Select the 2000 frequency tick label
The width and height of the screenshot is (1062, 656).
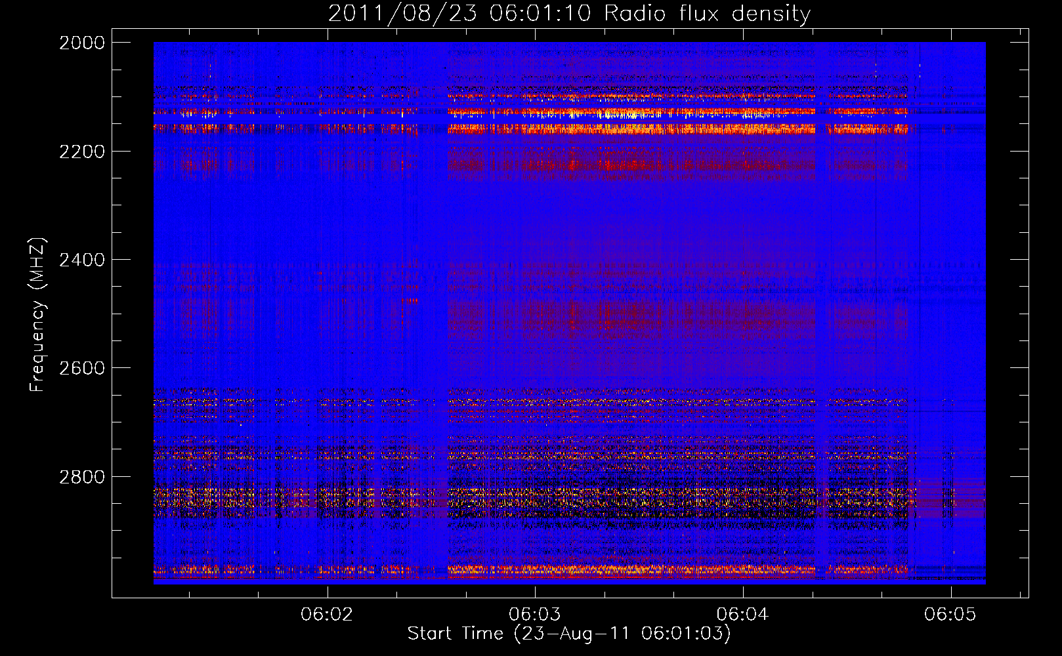(x=82, y=43)
